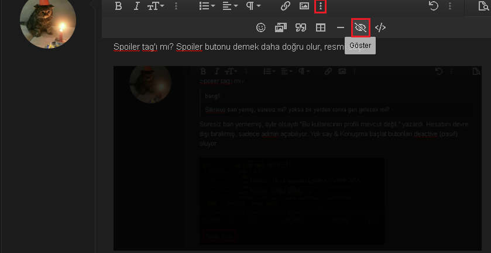Select the embedded screenshot image in the message
The image size is (491, 253).
(297, 158)
